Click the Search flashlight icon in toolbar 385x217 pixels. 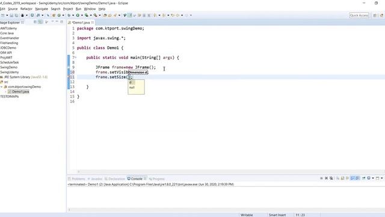[115, 15]
